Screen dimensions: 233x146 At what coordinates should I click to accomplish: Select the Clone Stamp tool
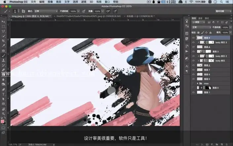coord(3,60)
